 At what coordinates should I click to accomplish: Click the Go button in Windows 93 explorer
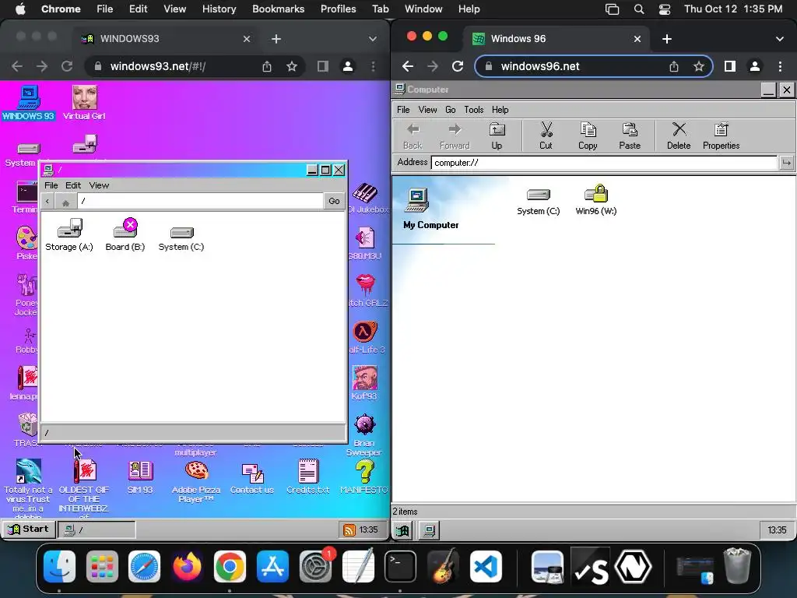[334, 201]
